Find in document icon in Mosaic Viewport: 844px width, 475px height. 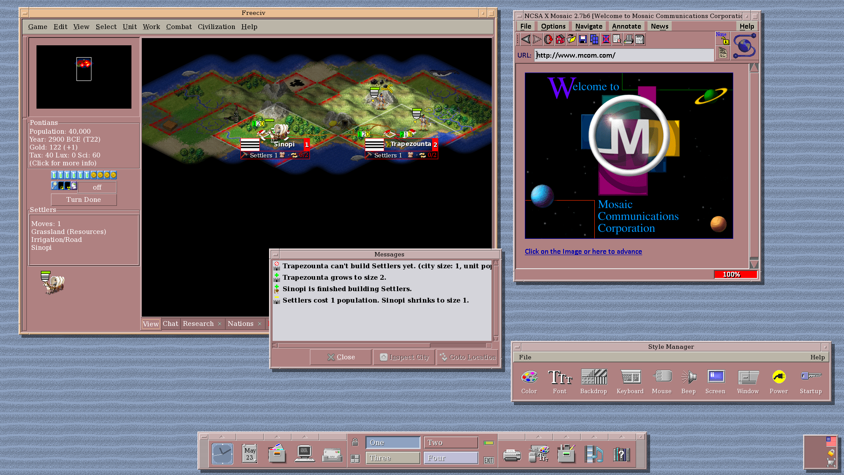point(617,40)
